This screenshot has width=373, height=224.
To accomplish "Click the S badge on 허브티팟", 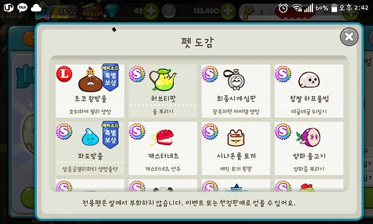I will 137,74.
